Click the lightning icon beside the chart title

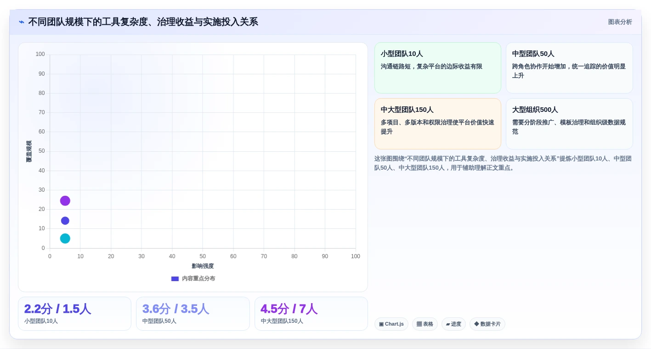point(21,22)
